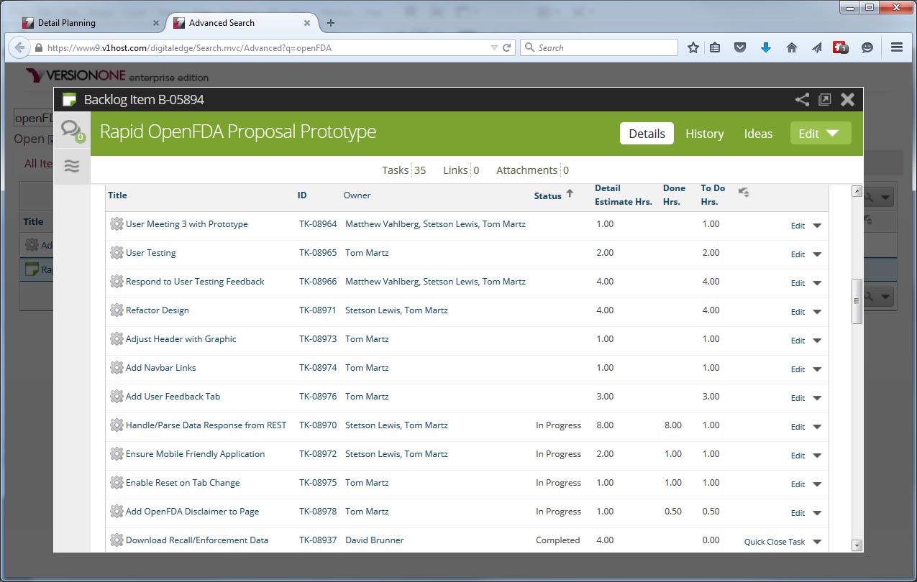
Task: Open the conversations bubble icon in sidebar
Action: click(x=71, y=130)
